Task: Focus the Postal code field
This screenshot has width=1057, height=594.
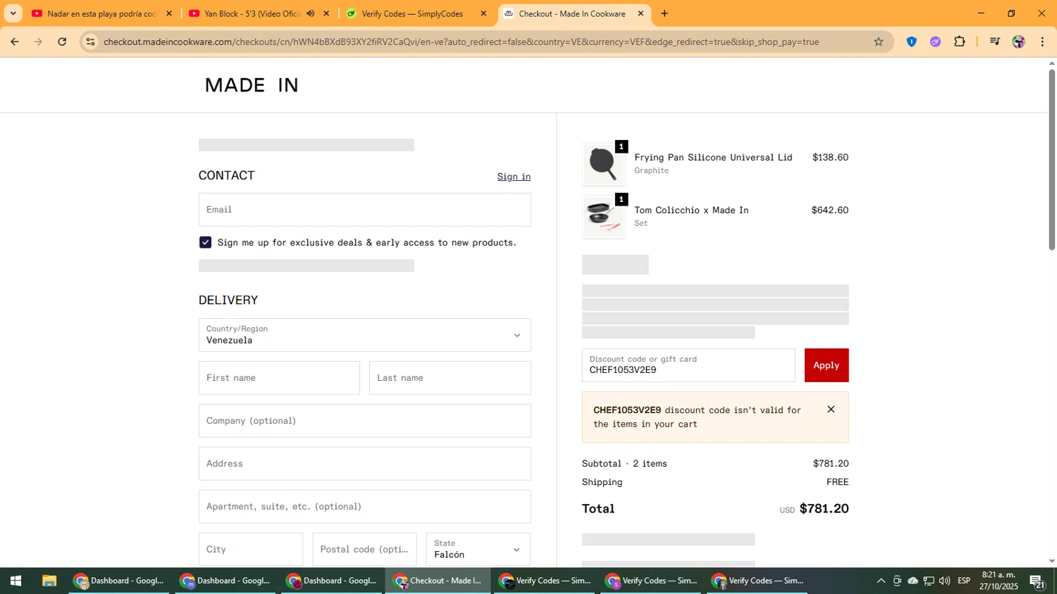Action: click(x=364, y=549)
